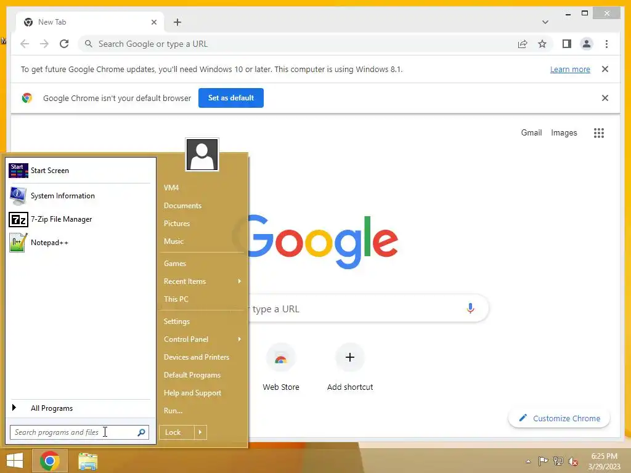
Task: Reload the page in Chrome
Action: click(64, 44)
